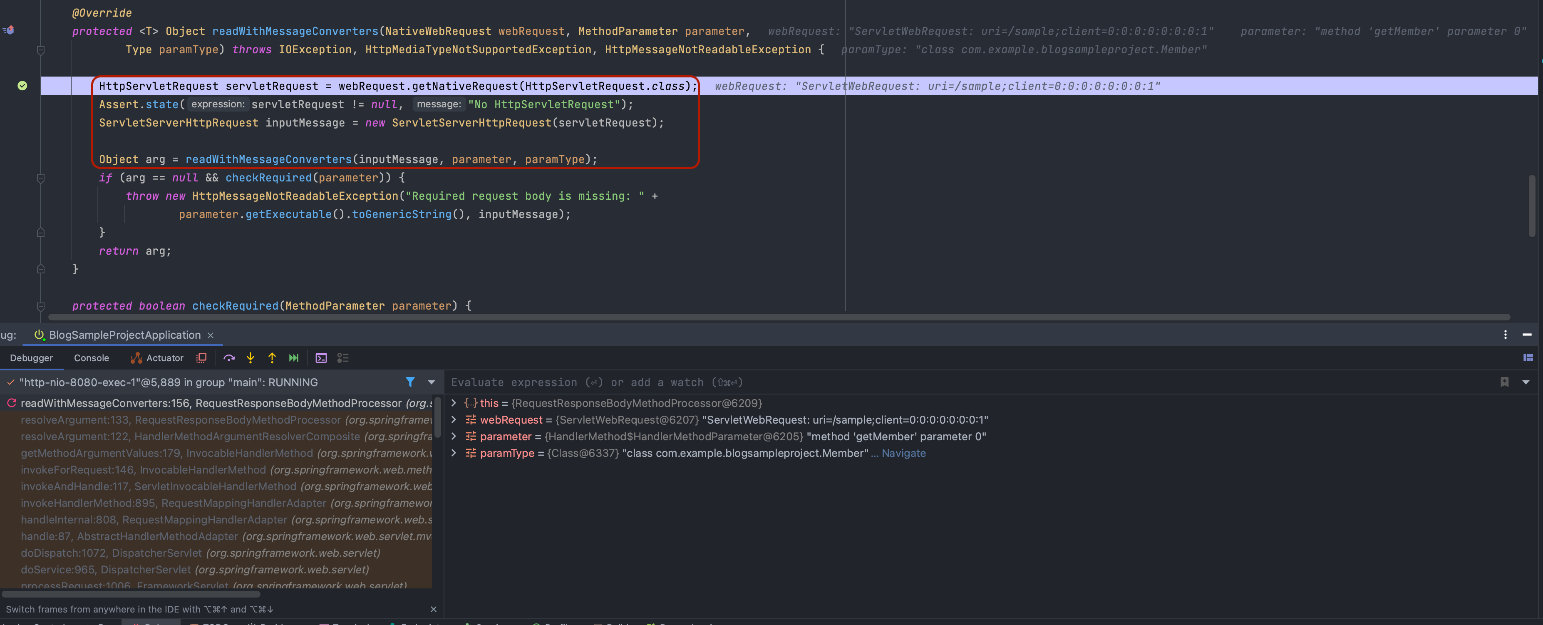Click the Show Execution Point icon
Viewport: 1543px width, 625px height.
(201, 358)
